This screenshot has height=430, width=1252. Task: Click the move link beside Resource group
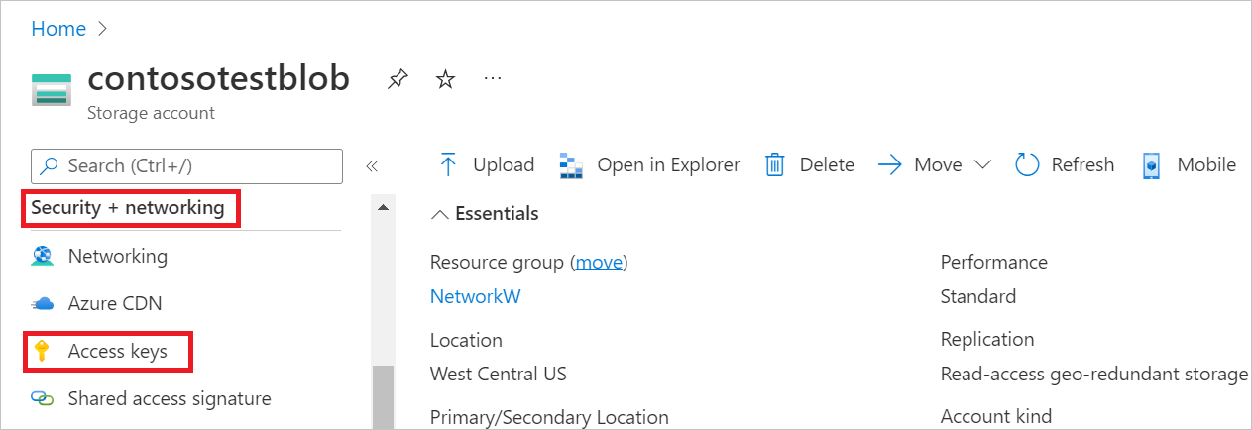(x=599, y=263)
